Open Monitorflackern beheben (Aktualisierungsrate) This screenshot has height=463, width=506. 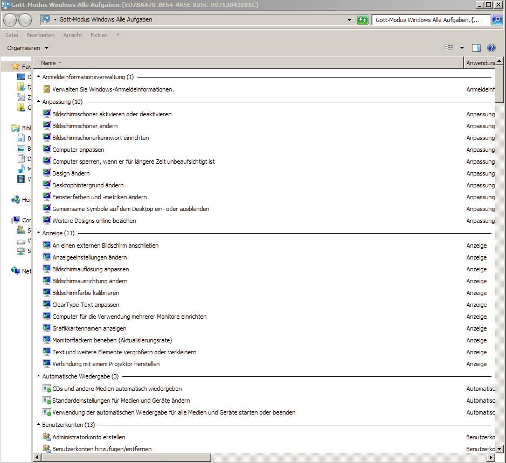pos(112,340)
